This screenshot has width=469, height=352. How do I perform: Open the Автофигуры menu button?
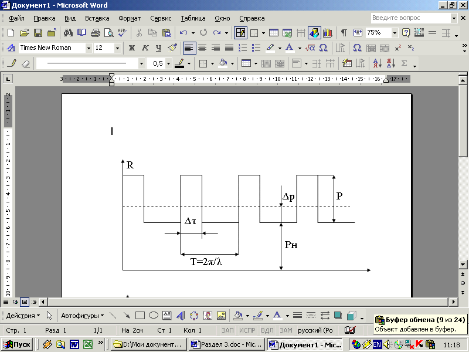(82, 316)
